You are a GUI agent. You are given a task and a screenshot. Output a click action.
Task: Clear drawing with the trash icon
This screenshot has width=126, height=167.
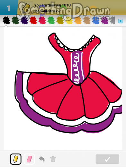point(53,159)
